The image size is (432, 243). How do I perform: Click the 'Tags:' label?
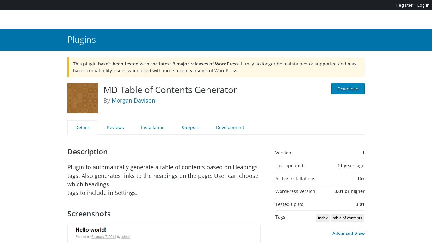click(281, 217)
